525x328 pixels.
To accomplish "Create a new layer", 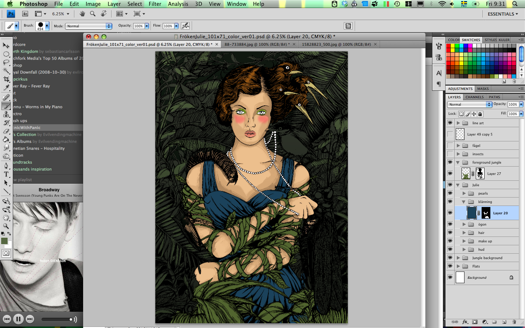I will (504, 322).
